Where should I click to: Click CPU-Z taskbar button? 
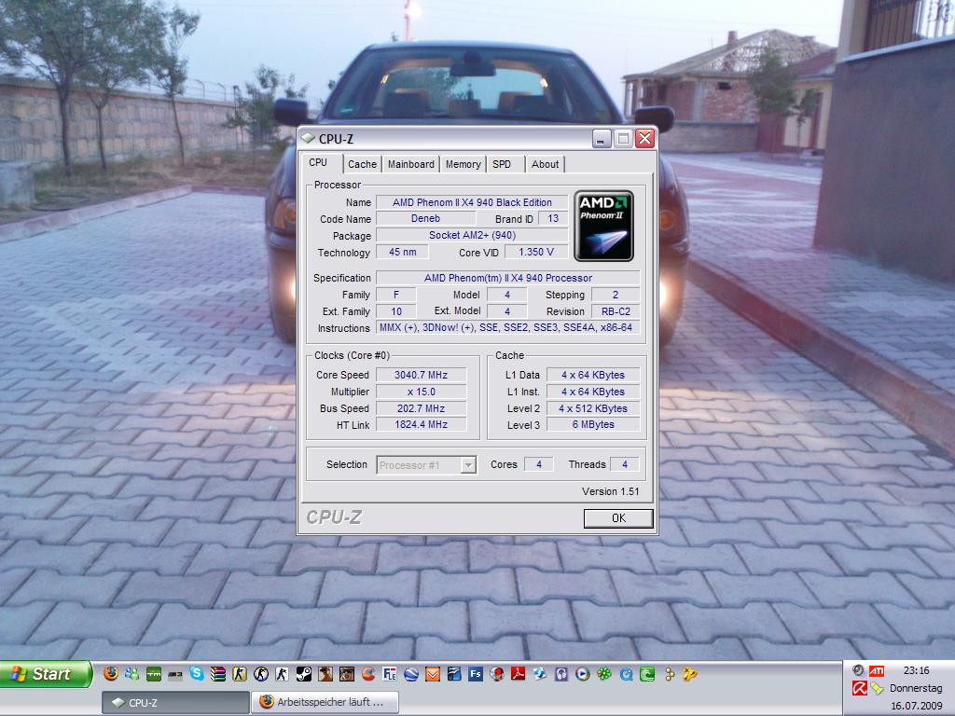point(175,703)
